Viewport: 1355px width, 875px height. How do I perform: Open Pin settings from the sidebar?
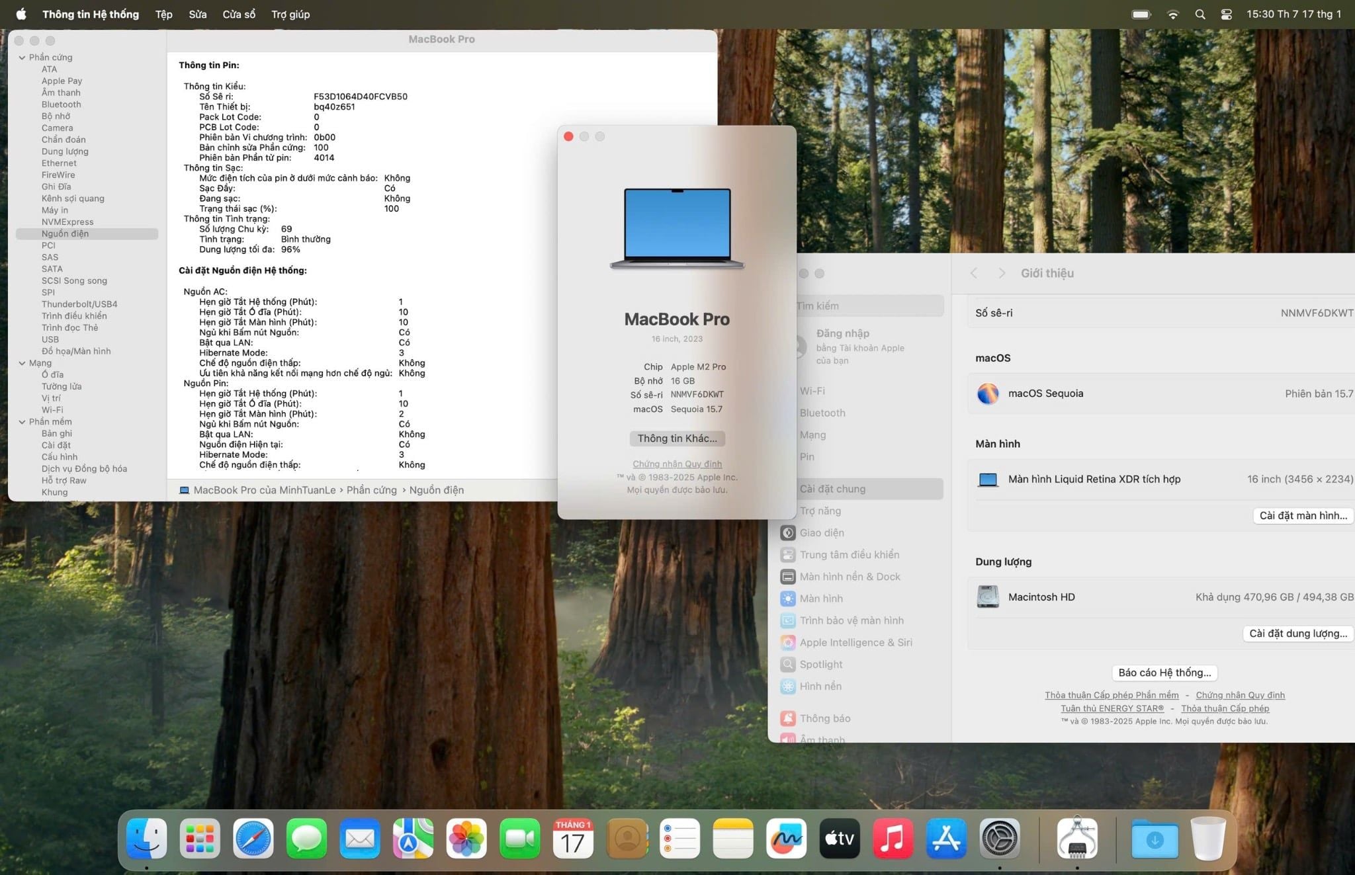pyautogui.click(x=807, y=456)
